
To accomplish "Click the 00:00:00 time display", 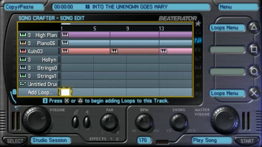I will tap(63, 7).
